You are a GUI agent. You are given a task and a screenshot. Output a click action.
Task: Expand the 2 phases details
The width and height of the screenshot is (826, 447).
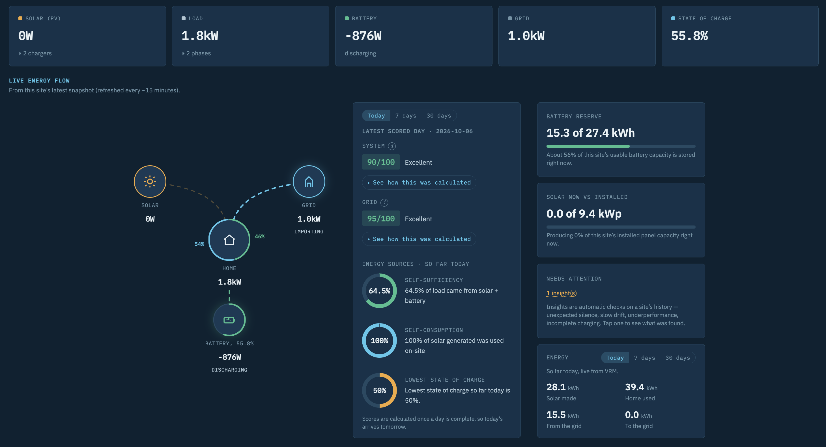click(x=196, y=53)
